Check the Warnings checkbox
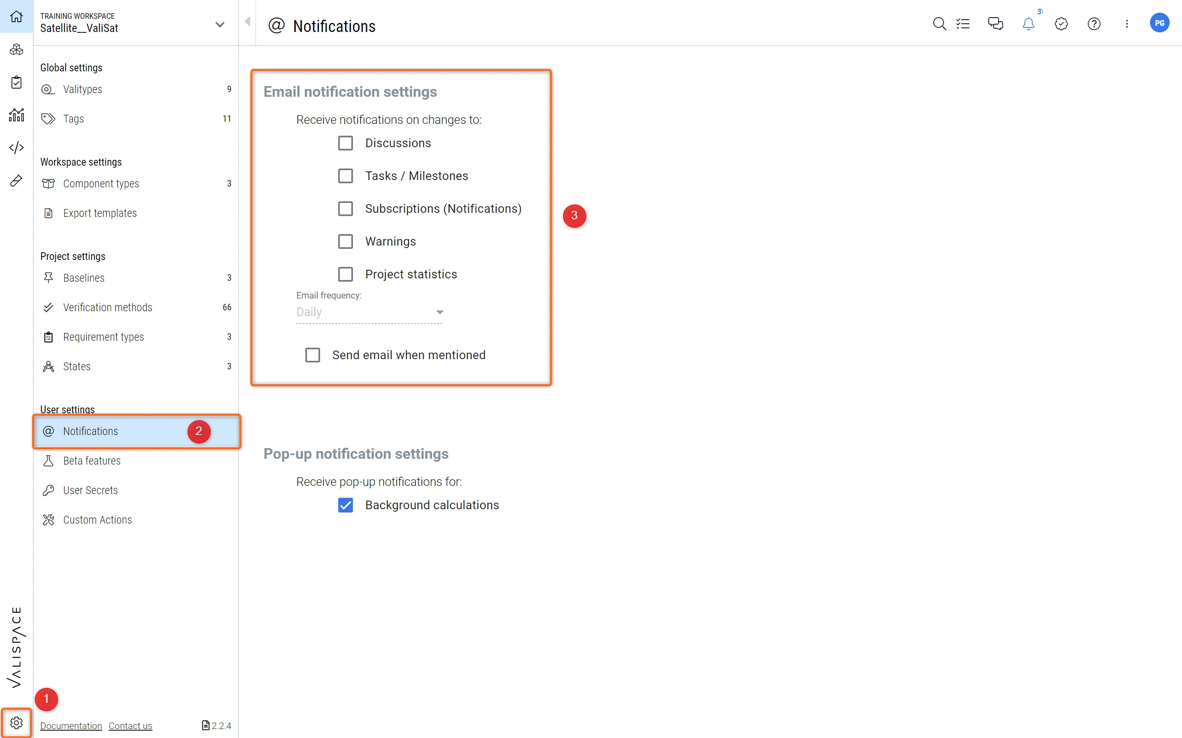 (345, 241)
